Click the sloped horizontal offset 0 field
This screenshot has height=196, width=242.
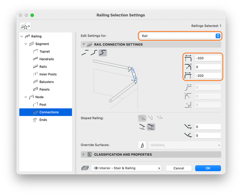(208, 127)
